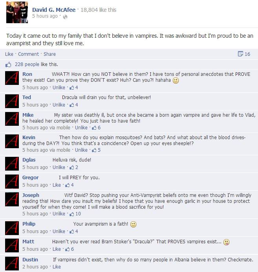Like the main post

[x=9, y=54]
